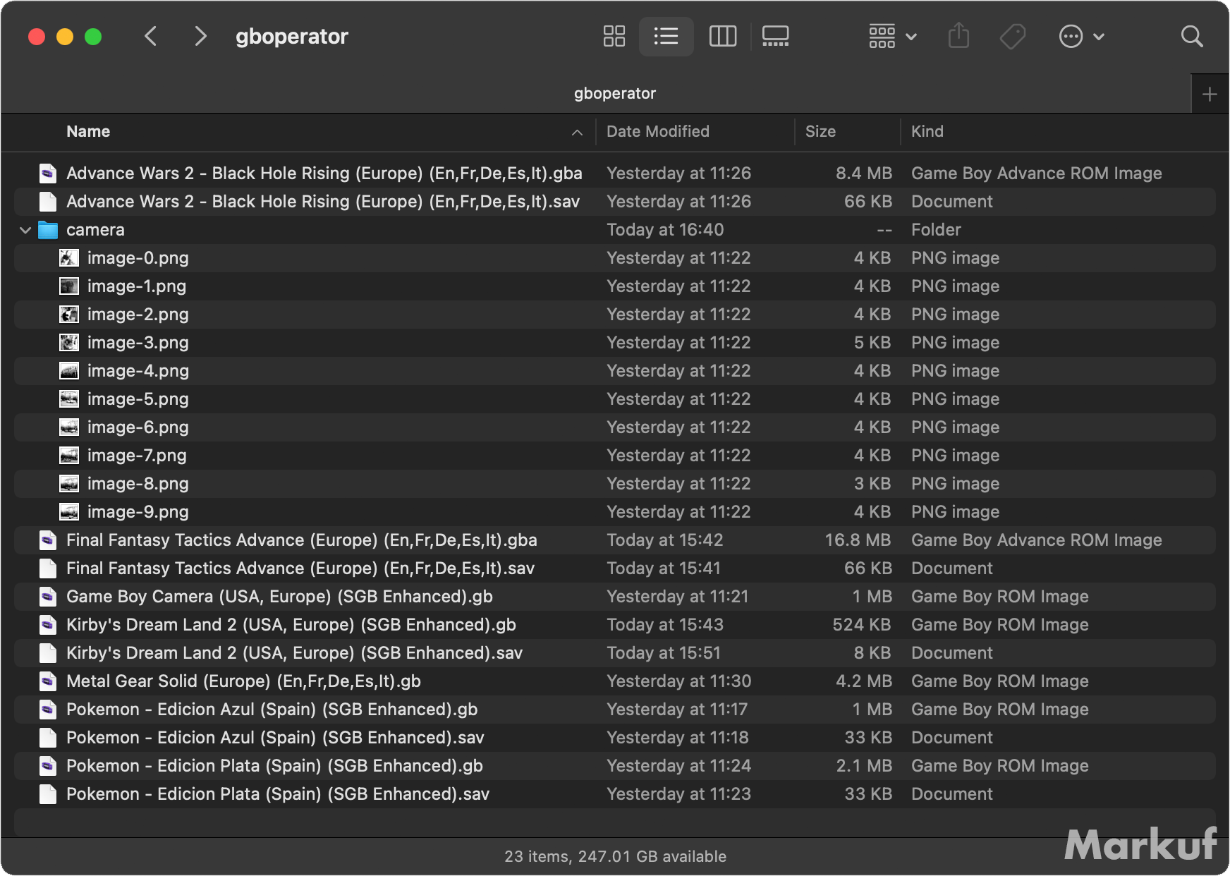Select the image-6.png thumbnail icon
Screen dimensions: 1230x876
coord(69,427)
